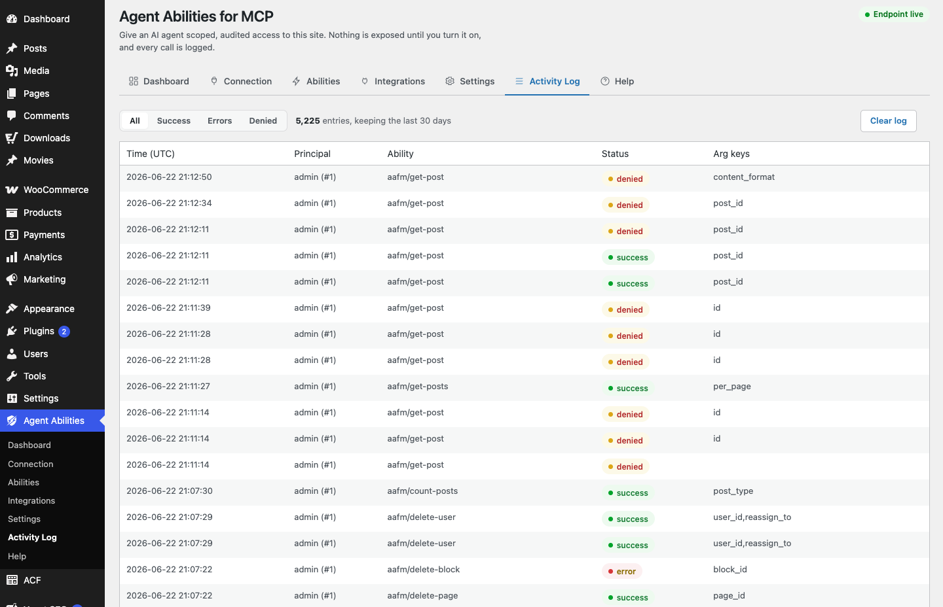Click the Time (UTC) column header
Viewport: 943px width, 607px height.
151,154
